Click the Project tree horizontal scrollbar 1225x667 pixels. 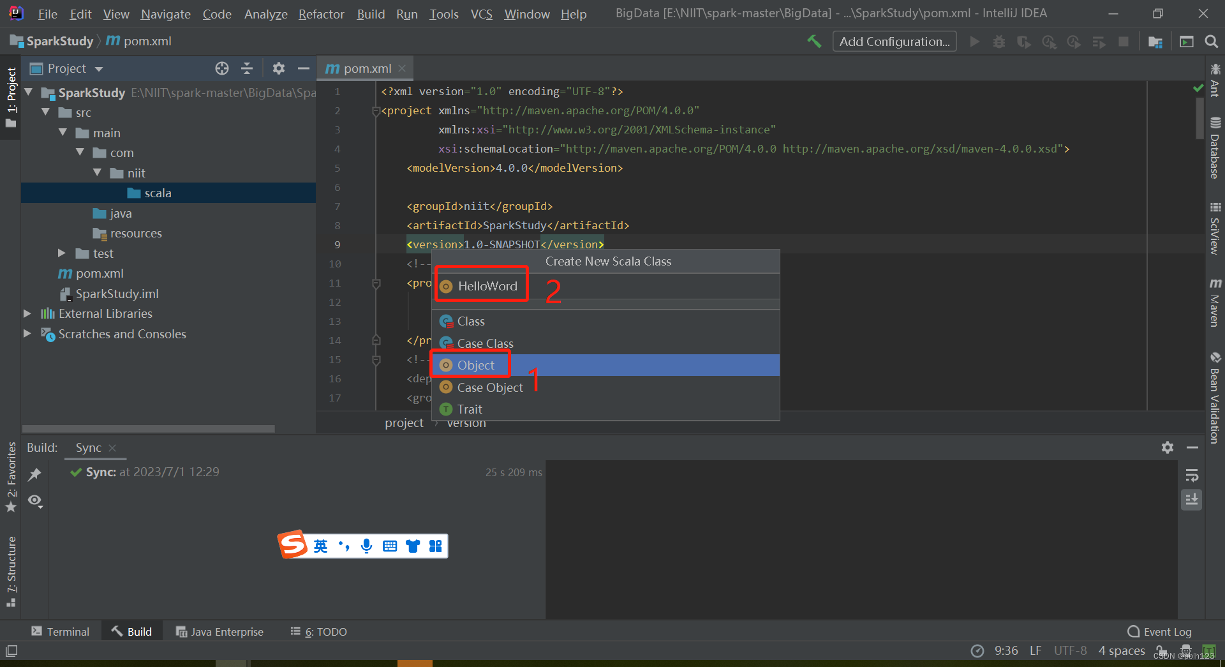coord(149,429)
